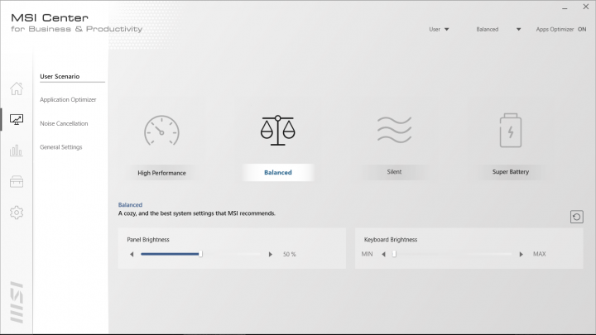596x335 pixels.
Task: Close the MSI Center window
Action: [x=586, y=7]
